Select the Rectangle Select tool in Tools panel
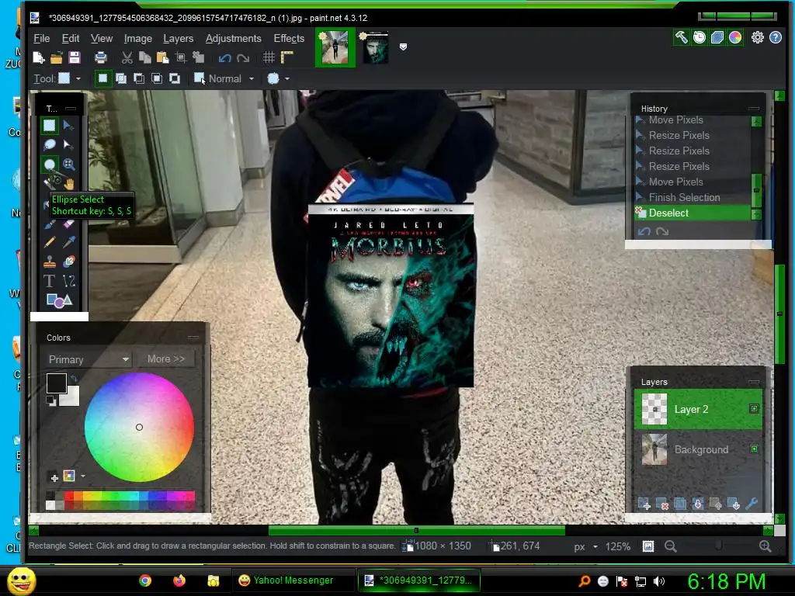 coord(49,125)
